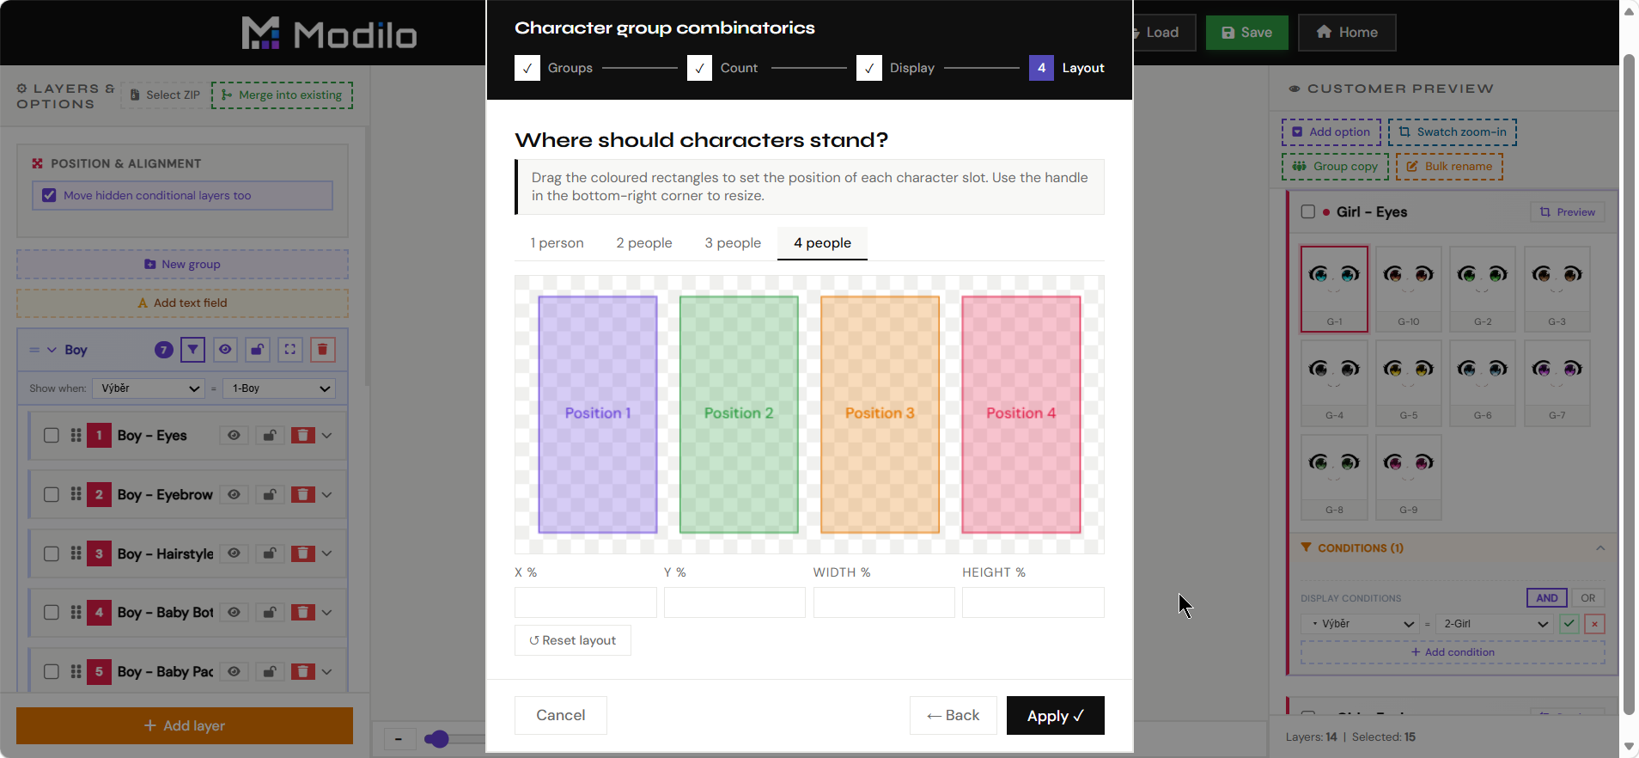Screen dimensions: 1639x758
Task: Expand the Boy - Baby Bot layer options
Action: click(x=326, y=613)
